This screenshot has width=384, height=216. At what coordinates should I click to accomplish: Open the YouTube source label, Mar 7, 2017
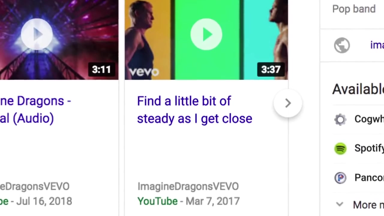(157, 201)
